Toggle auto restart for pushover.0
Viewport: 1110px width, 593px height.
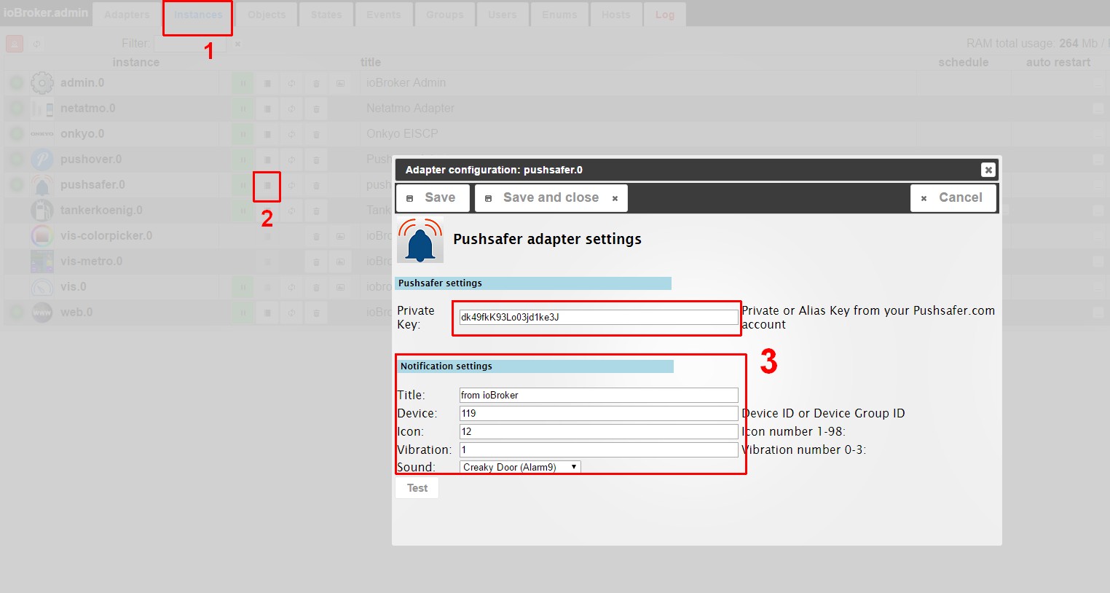(x=1098, y=160)
